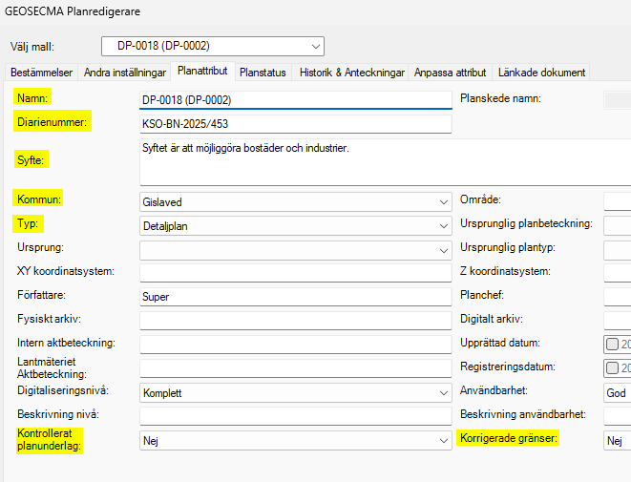Expand the empty Ursprung dropdown

295,249
